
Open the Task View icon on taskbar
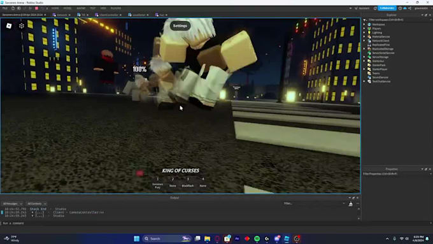[197, 238]
